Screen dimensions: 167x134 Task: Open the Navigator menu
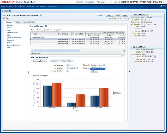click(x=10, y=6)
